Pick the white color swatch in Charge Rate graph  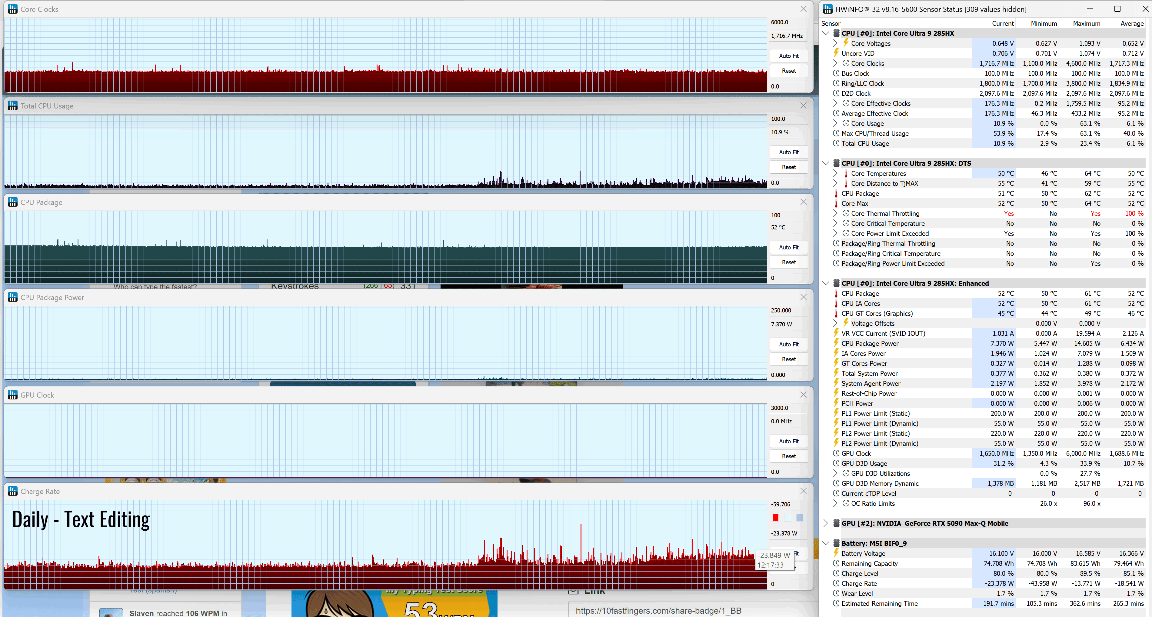click(787, 518)
